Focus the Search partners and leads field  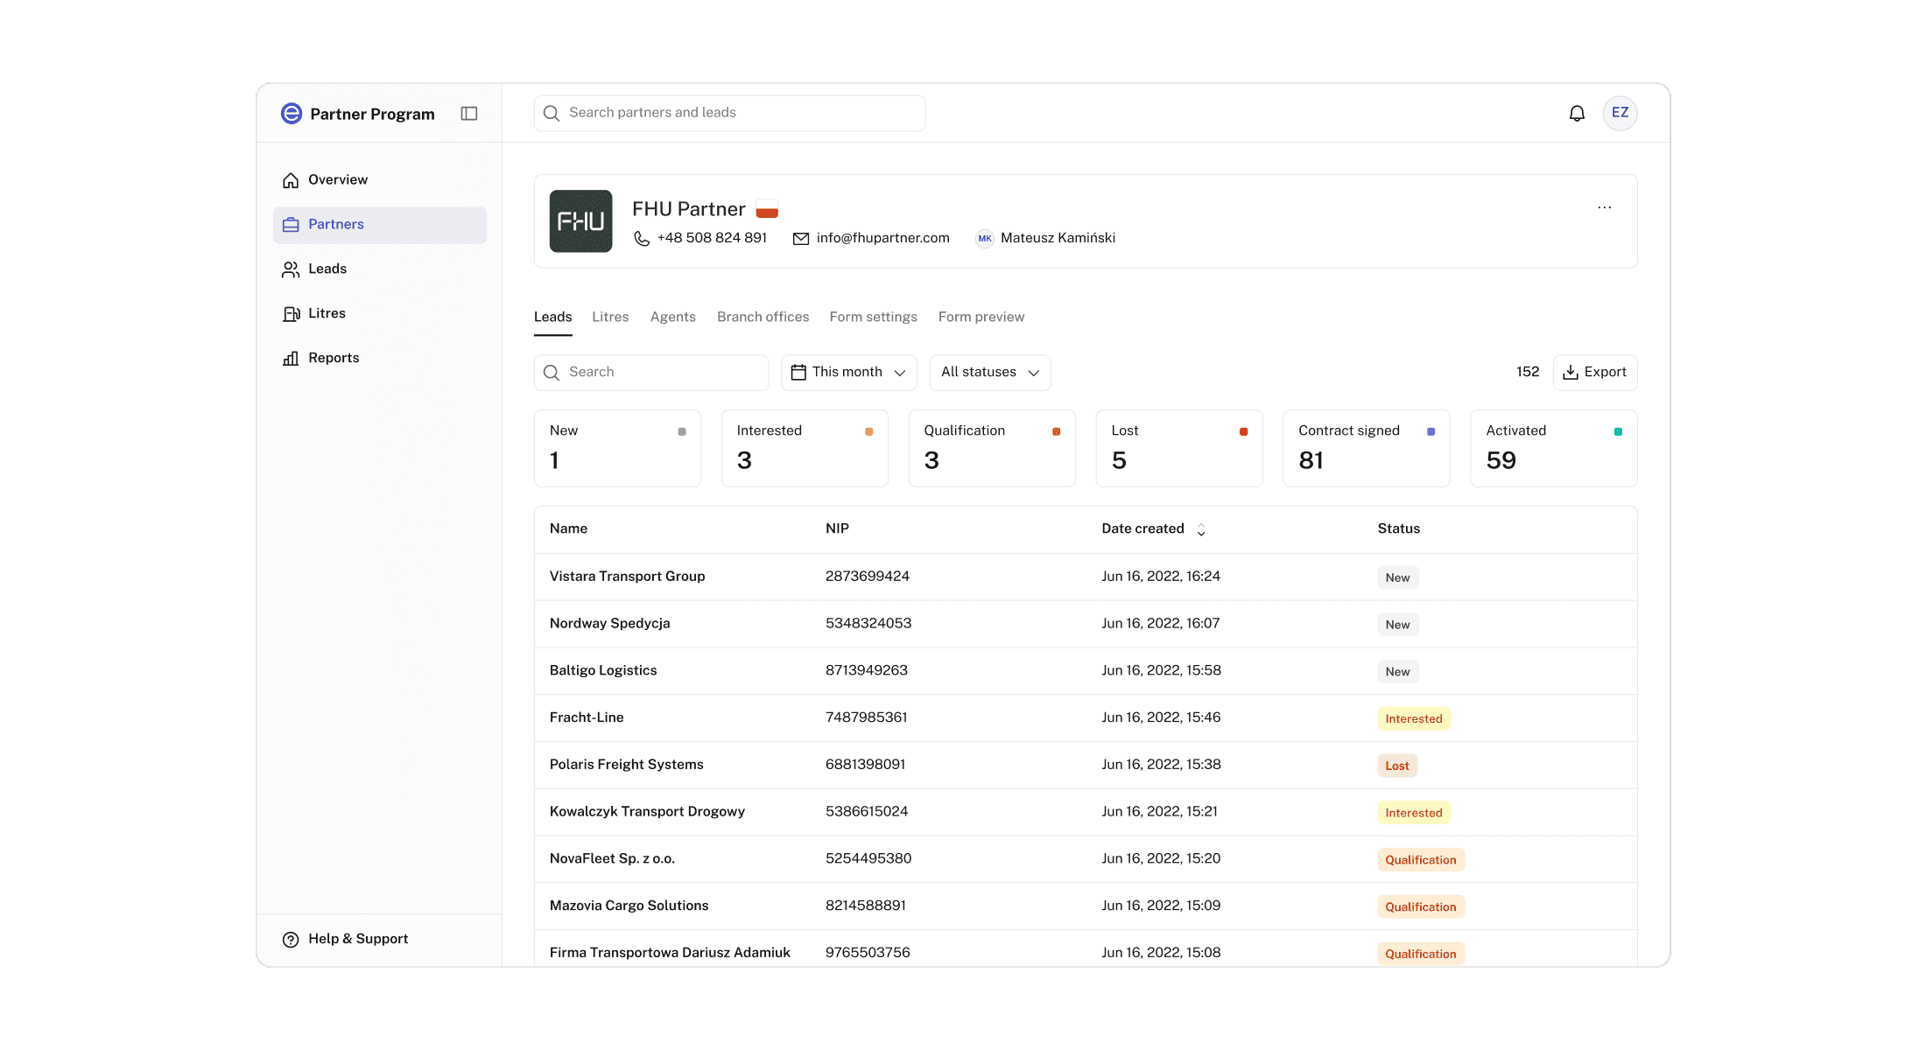coord(729,113)
